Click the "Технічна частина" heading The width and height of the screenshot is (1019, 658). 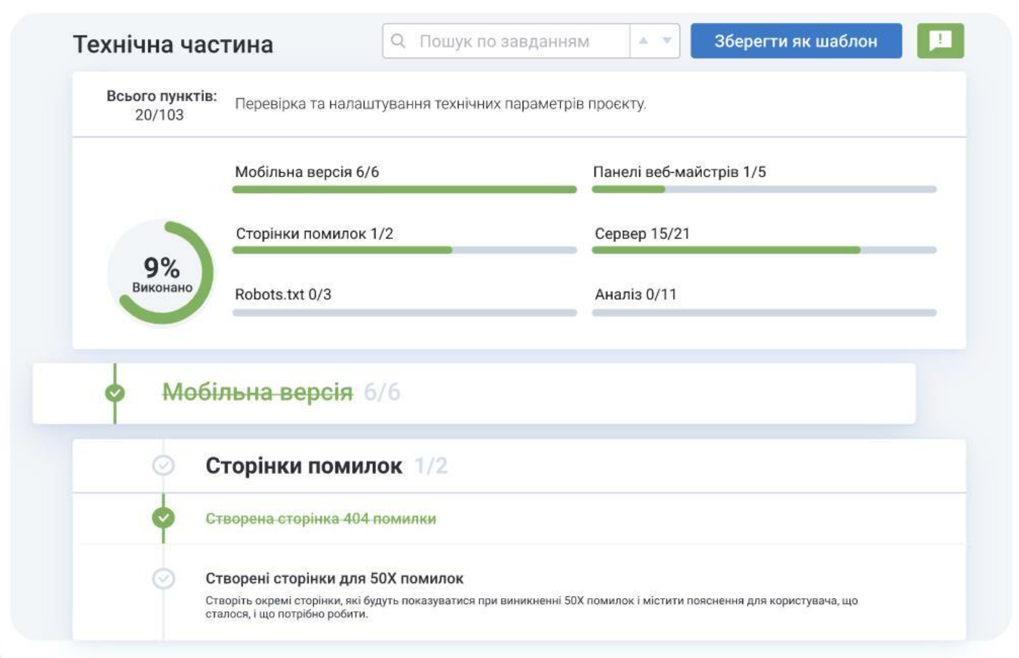tap(173, 44)
